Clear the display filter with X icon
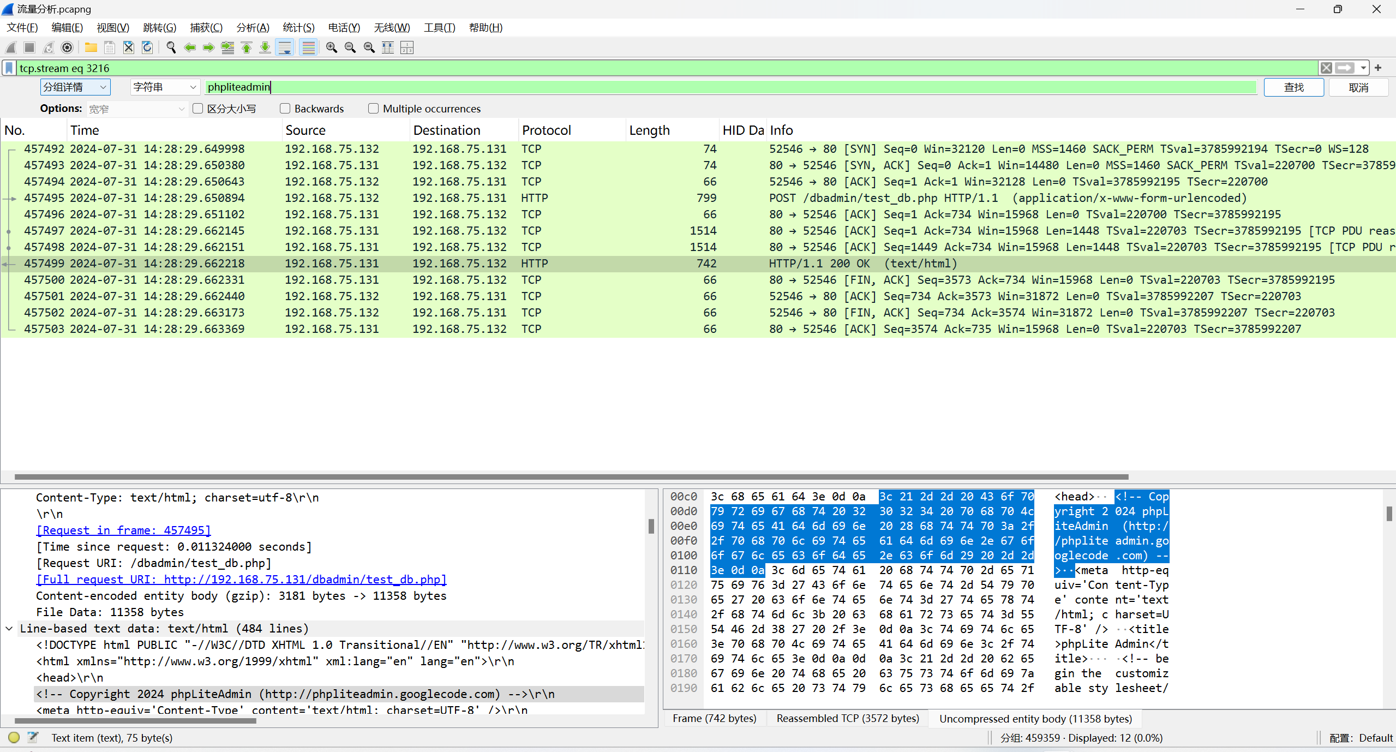 [1326, 68]
